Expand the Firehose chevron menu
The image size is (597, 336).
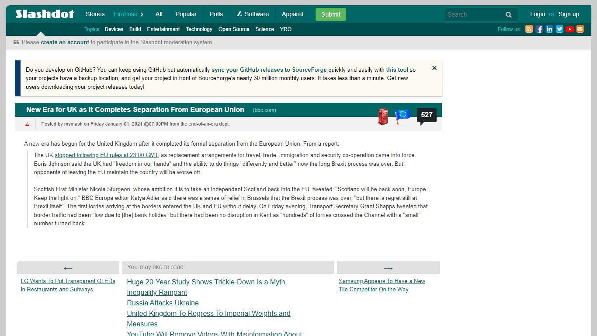tap(142, 14)
